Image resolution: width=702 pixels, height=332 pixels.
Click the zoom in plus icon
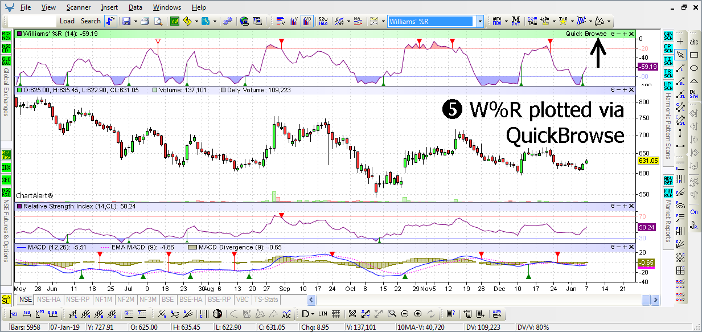coord(418,314)
